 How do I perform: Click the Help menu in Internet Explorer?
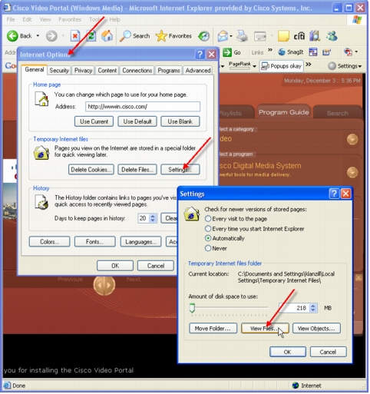pos(114,19)
